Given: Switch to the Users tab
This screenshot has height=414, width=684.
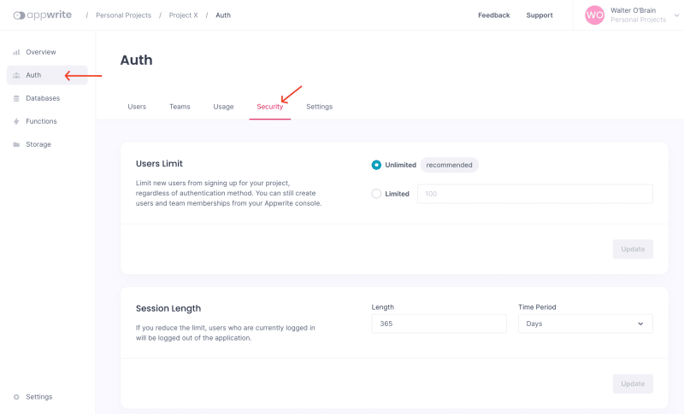Looking at the screenshot, I should (x=137, y=107).
